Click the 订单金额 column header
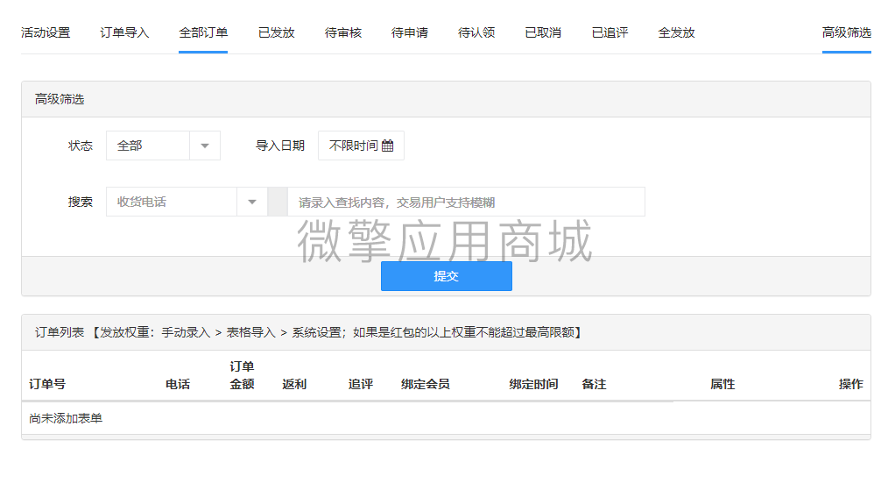The width and height of the screenshot is (888, 483). click(242, 375)
